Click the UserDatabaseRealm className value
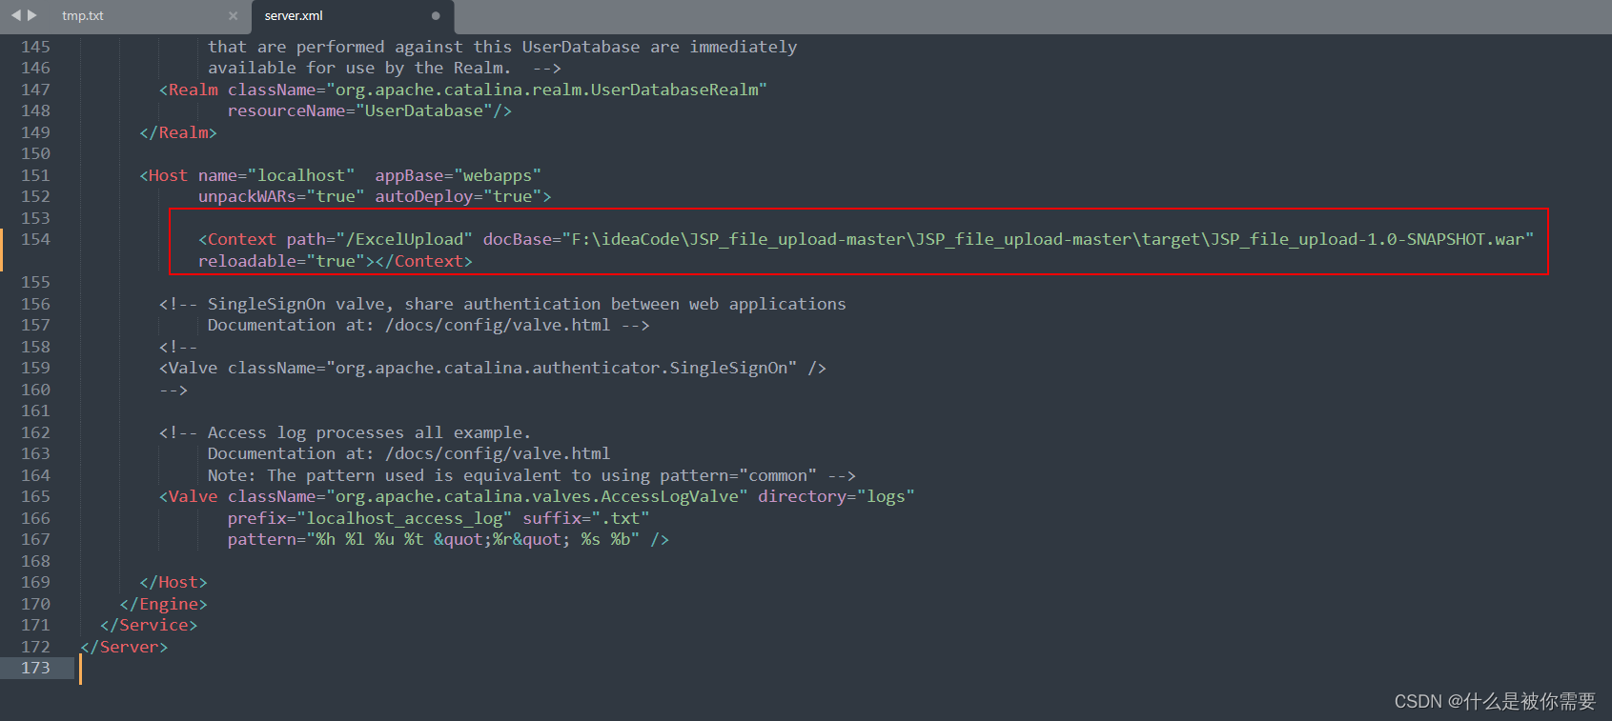1612x721 pixels. point(547,90)
